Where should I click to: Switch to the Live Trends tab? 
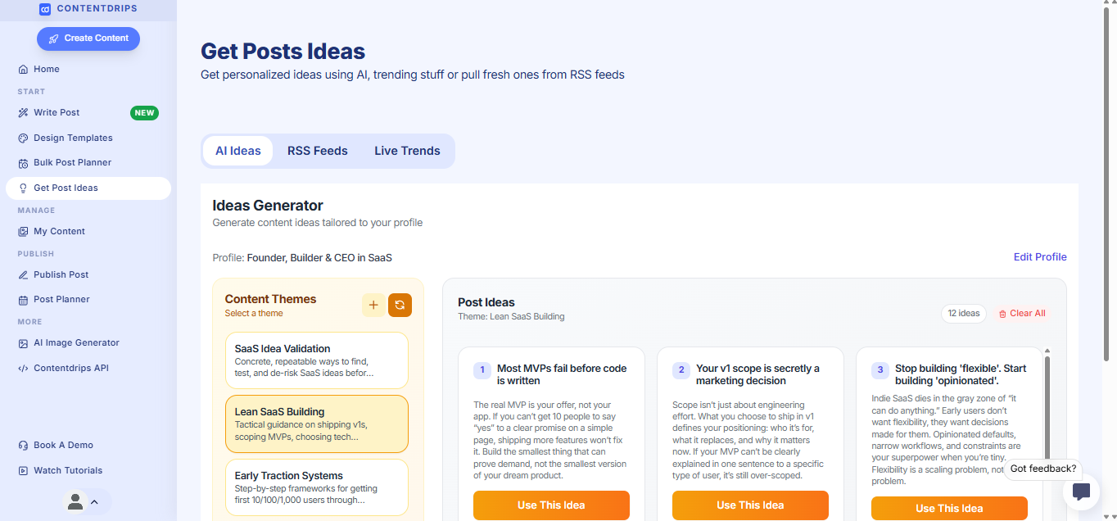click(x=407, y=151)
